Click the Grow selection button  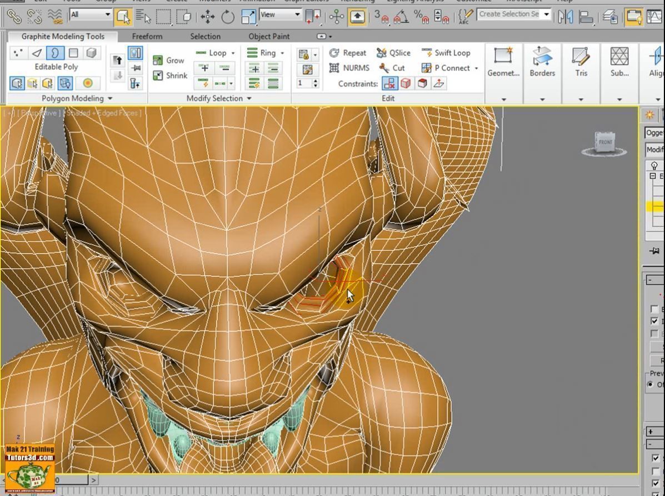(169, 60)
